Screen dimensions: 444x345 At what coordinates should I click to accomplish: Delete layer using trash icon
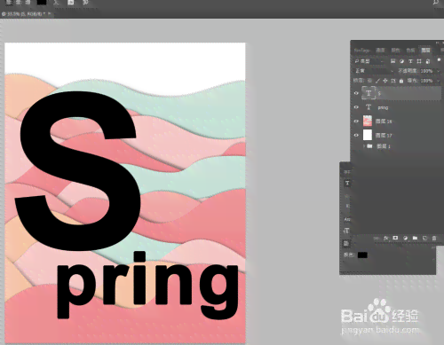[x=434, y=238]
